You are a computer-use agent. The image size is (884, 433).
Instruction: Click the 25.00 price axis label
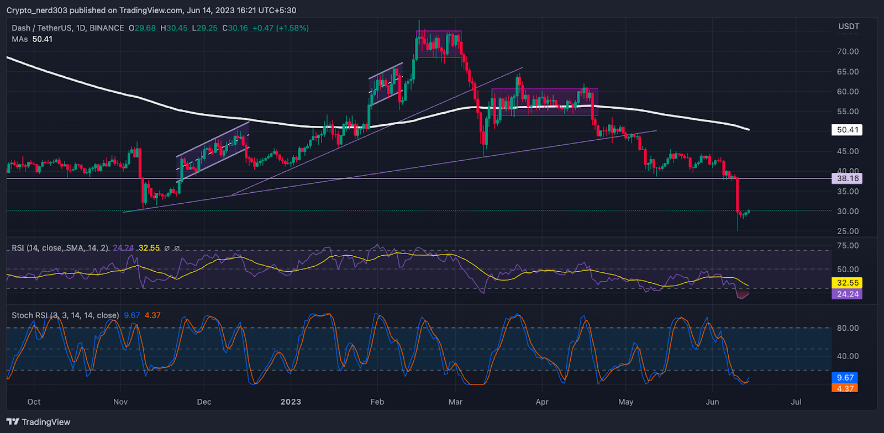[848, 231]
